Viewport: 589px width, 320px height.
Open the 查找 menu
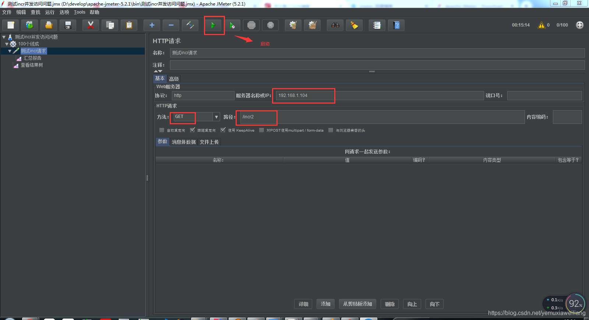click(35, 12)
